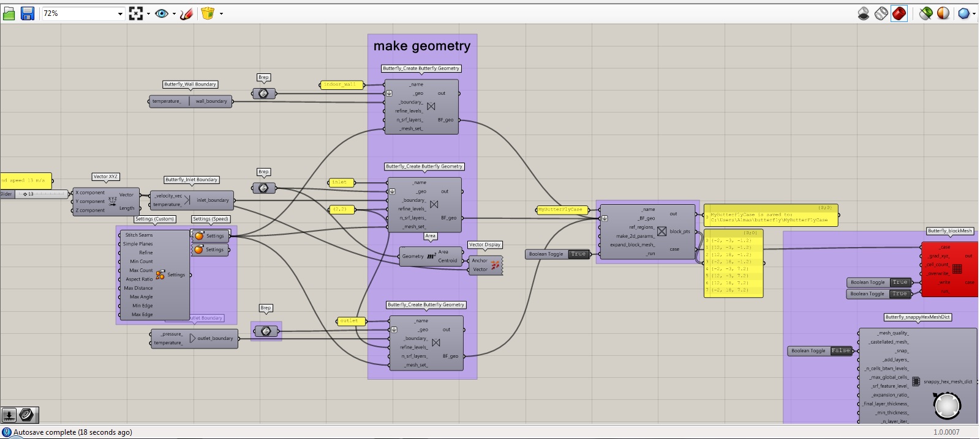
Task: Select the yellow MyButterFlyCase panel
Action: [x=562, y=210]
